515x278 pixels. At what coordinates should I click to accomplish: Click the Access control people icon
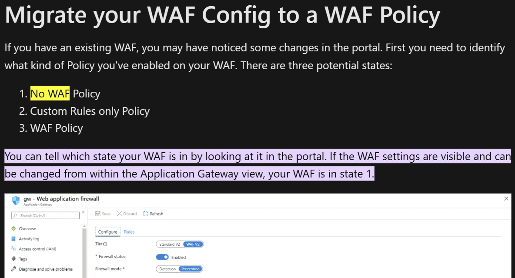[13, 249]
